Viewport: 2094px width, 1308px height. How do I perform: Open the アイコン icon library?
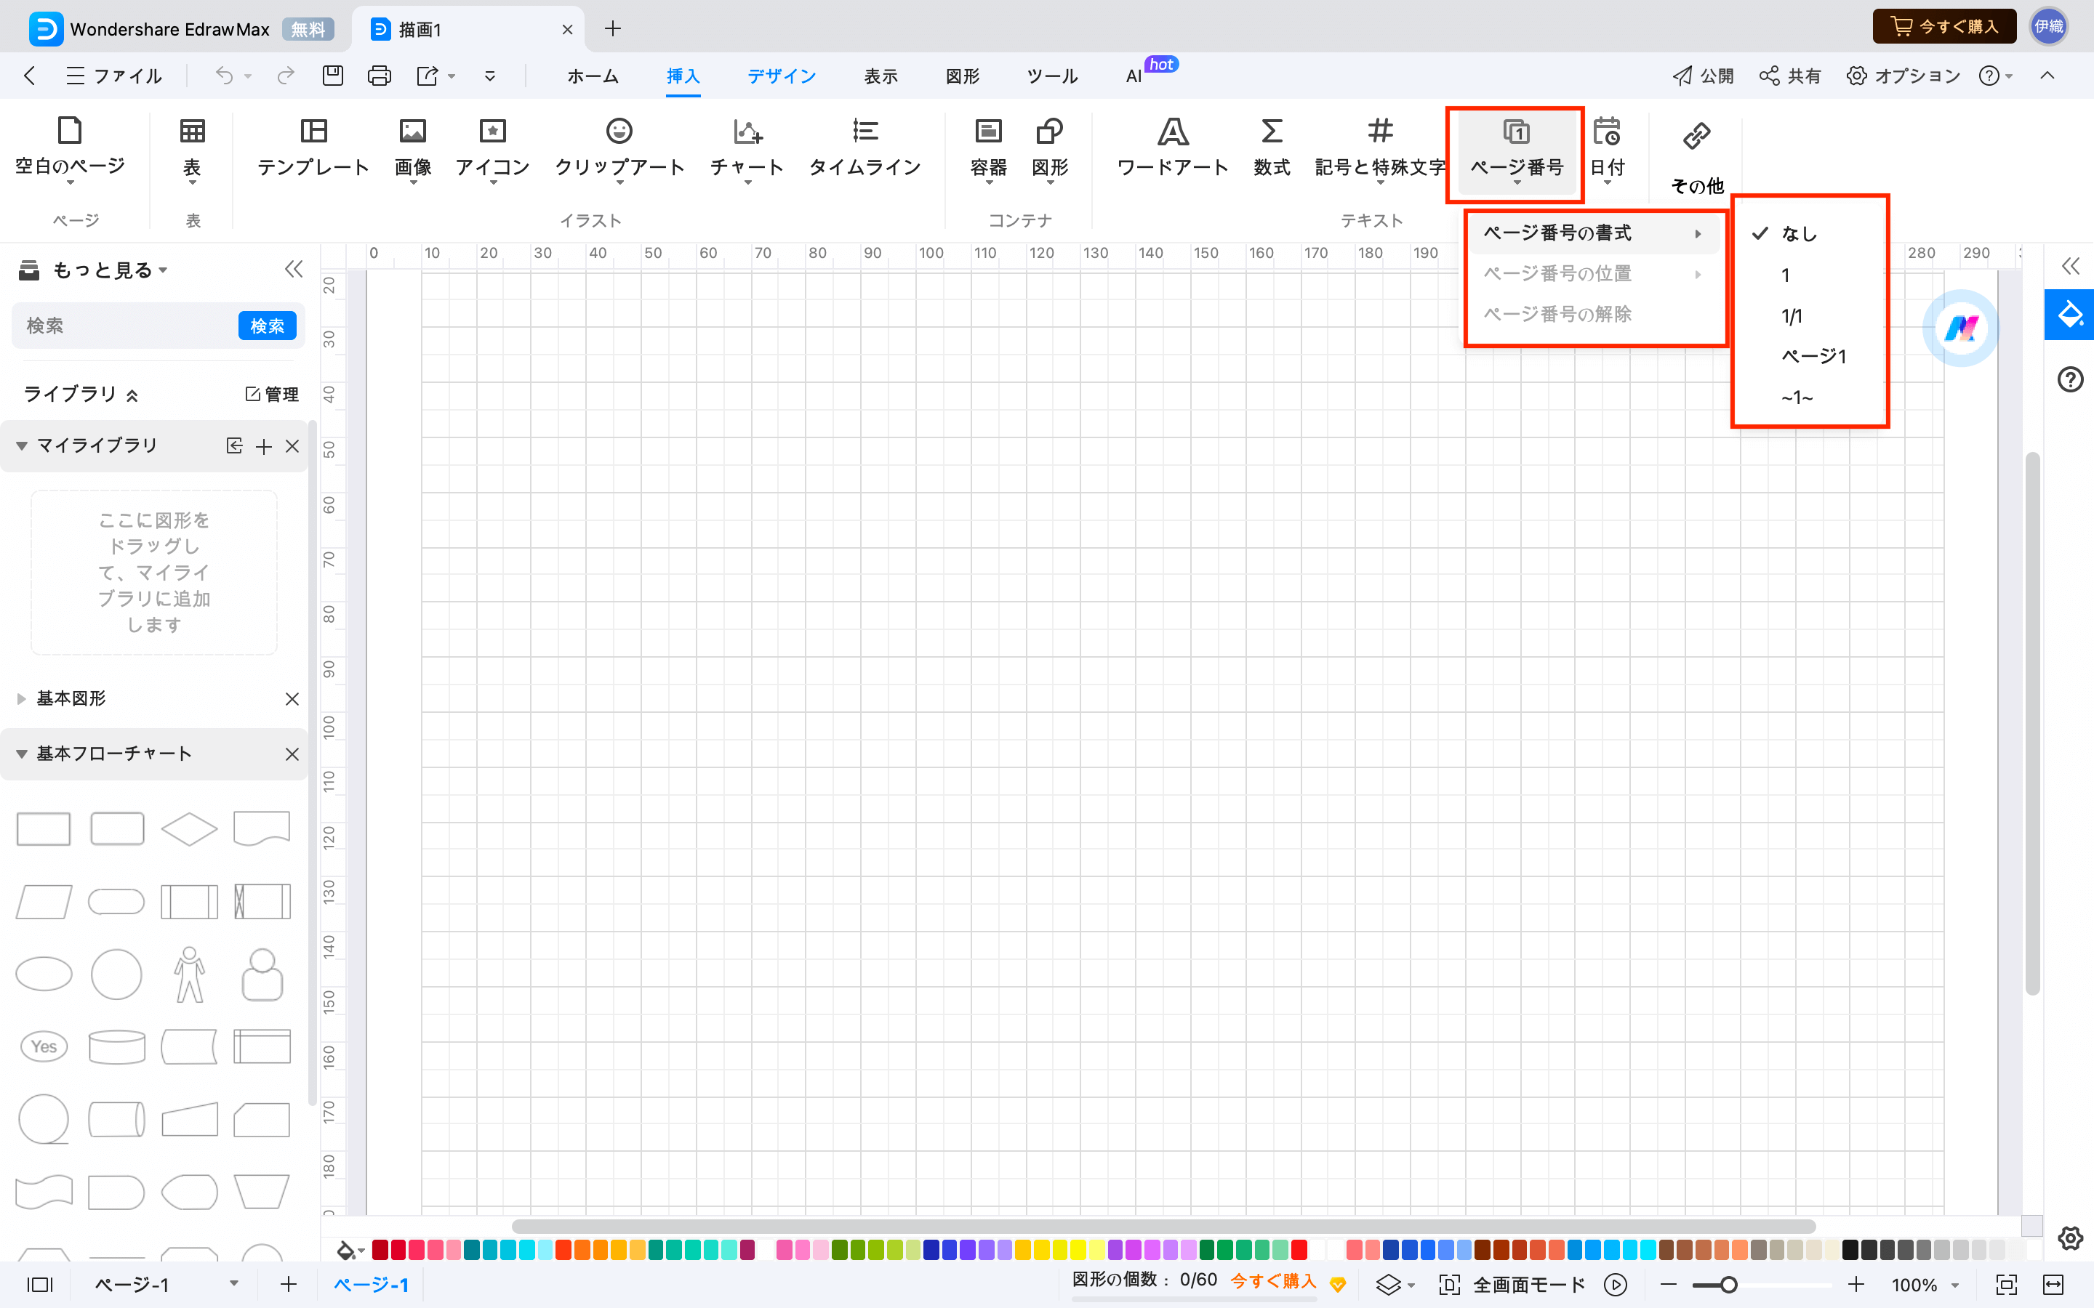tap(492, 149)
